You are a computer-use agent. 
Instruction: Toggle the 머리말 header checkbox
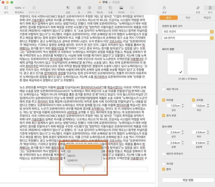[163, 100]
